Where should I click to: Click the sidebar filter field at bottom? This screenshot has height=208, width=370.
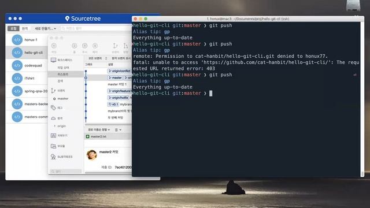click(x=66, y=172)
